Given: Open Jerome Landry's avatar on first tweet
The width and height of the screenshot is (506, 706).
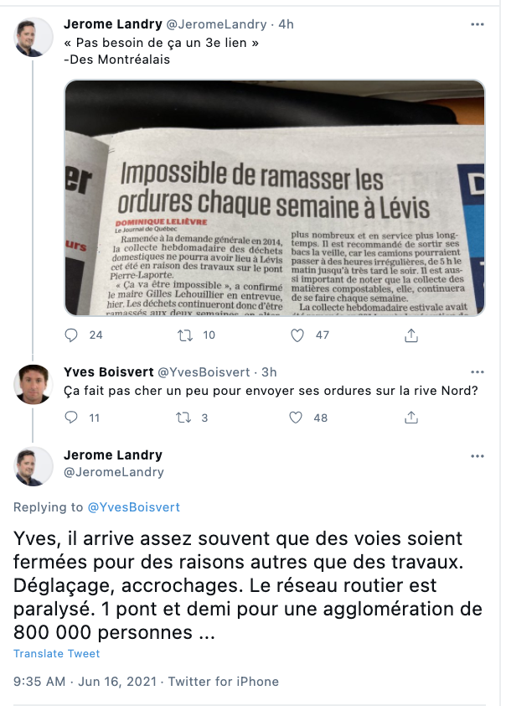Looking at the screenshot, I should click(x=33, y=38).
